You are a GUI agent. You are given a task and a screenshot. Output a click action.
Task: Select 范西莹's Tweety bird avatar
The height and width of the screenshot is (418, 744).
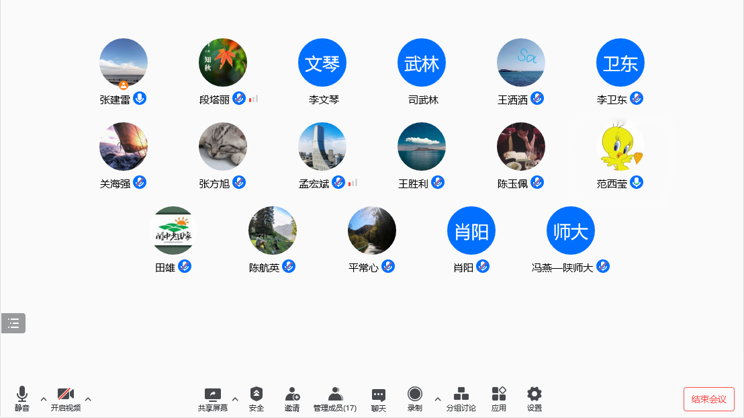(620, 147)
